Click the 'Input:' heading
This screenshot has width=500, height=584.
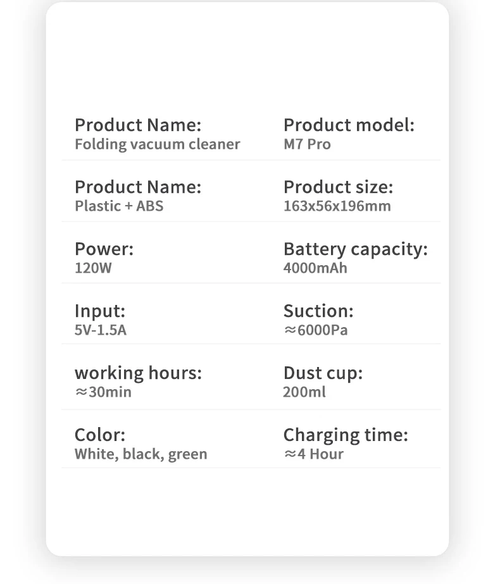point(100,311)
